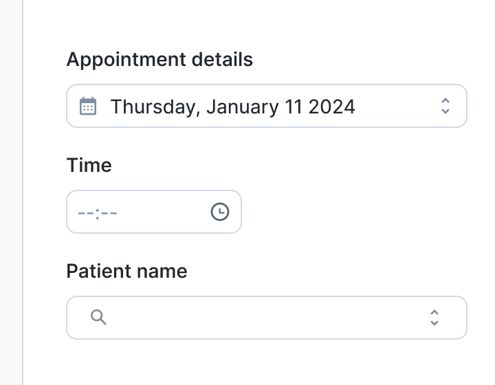Click the Time field label
Image resolution: width=495 pixels, height=385 pixels.
[89, 166]
